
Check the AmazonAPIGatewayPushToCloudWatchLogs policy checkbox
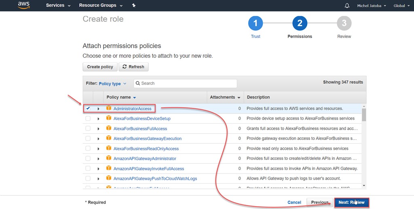tap(88, 178)
